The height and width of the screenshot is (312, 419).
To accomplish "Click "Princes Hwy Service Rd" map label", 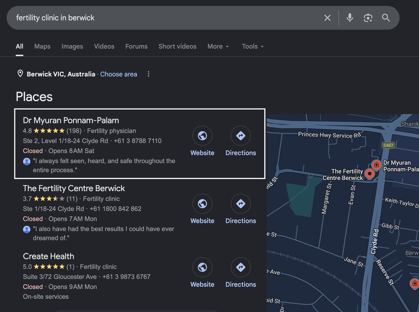I will pyautogui.click(x=330, y=135).
